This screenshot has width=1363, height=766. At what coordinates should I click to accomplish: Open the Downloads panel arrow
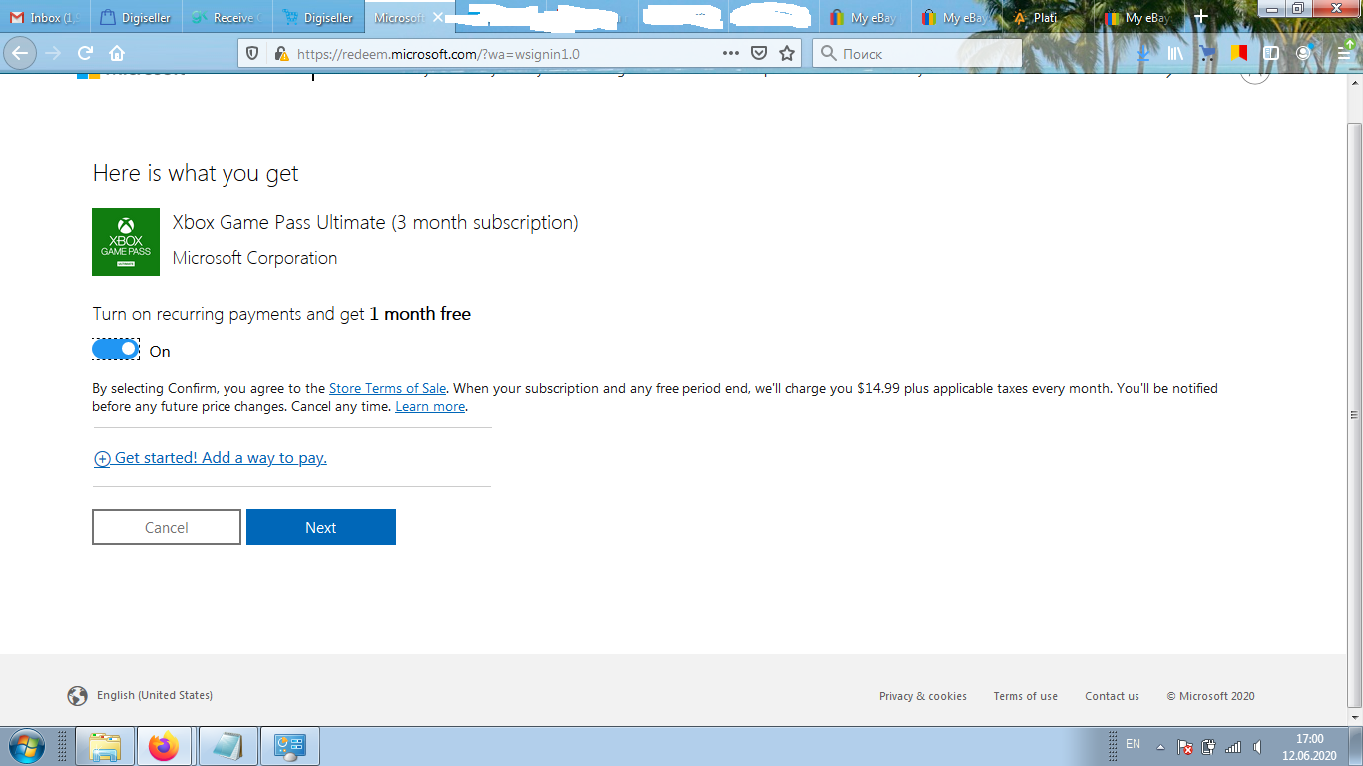click(1143, 53)
